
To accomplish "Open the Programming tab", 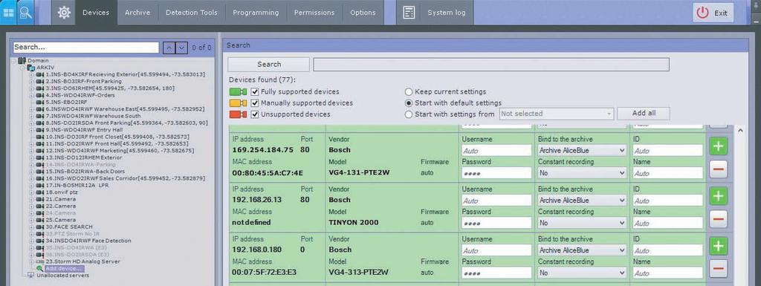I will coord(256,13).
